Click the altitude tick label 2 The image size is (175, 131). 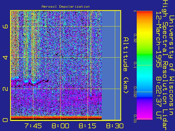click(x=5, y=89)
